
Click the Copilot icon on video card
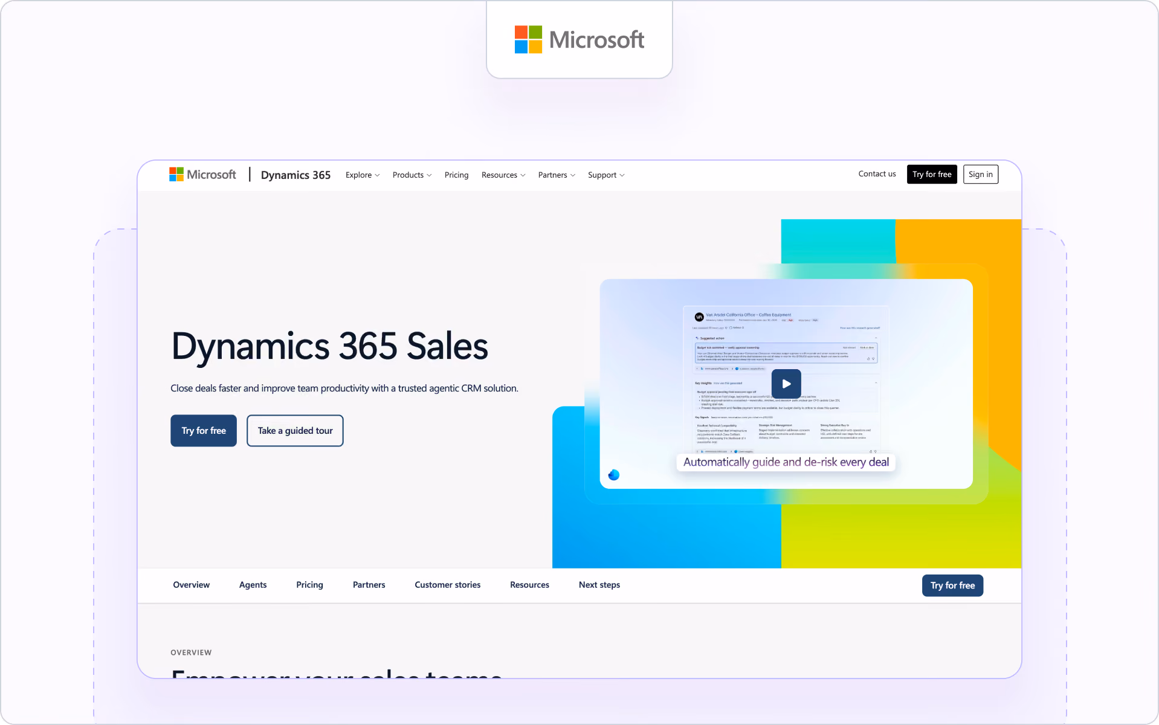click(614, 475)
